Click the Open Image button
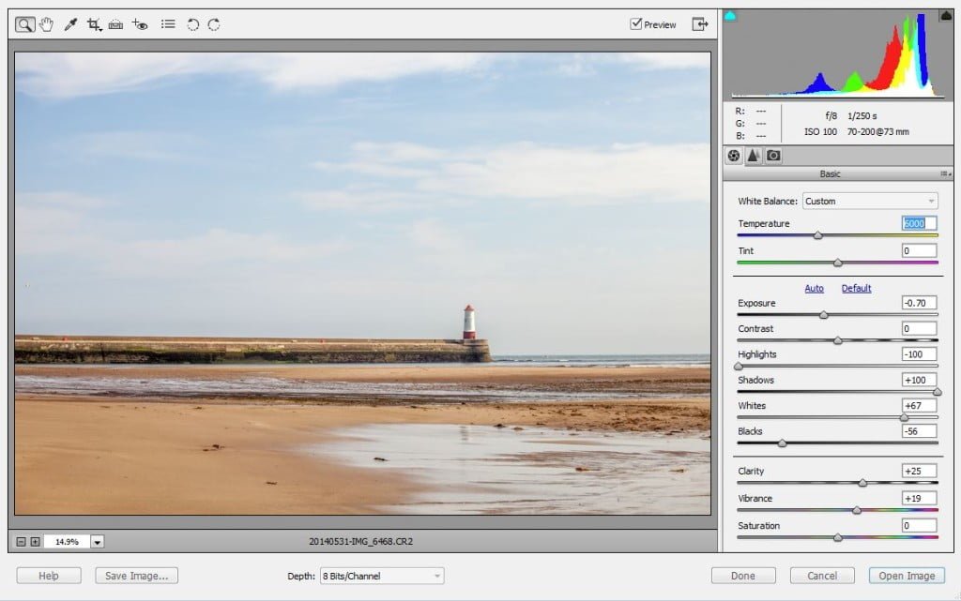Screen dimensions: 961x601 908,576
